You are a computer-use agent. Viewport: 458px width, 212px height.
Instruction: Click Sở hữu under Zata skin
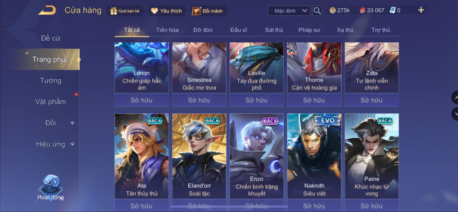(372, 100)
